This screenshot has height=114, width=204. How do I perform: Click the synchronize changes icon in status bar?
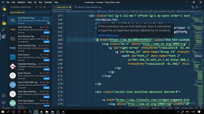pyautogui.click(x=14, y=108)
